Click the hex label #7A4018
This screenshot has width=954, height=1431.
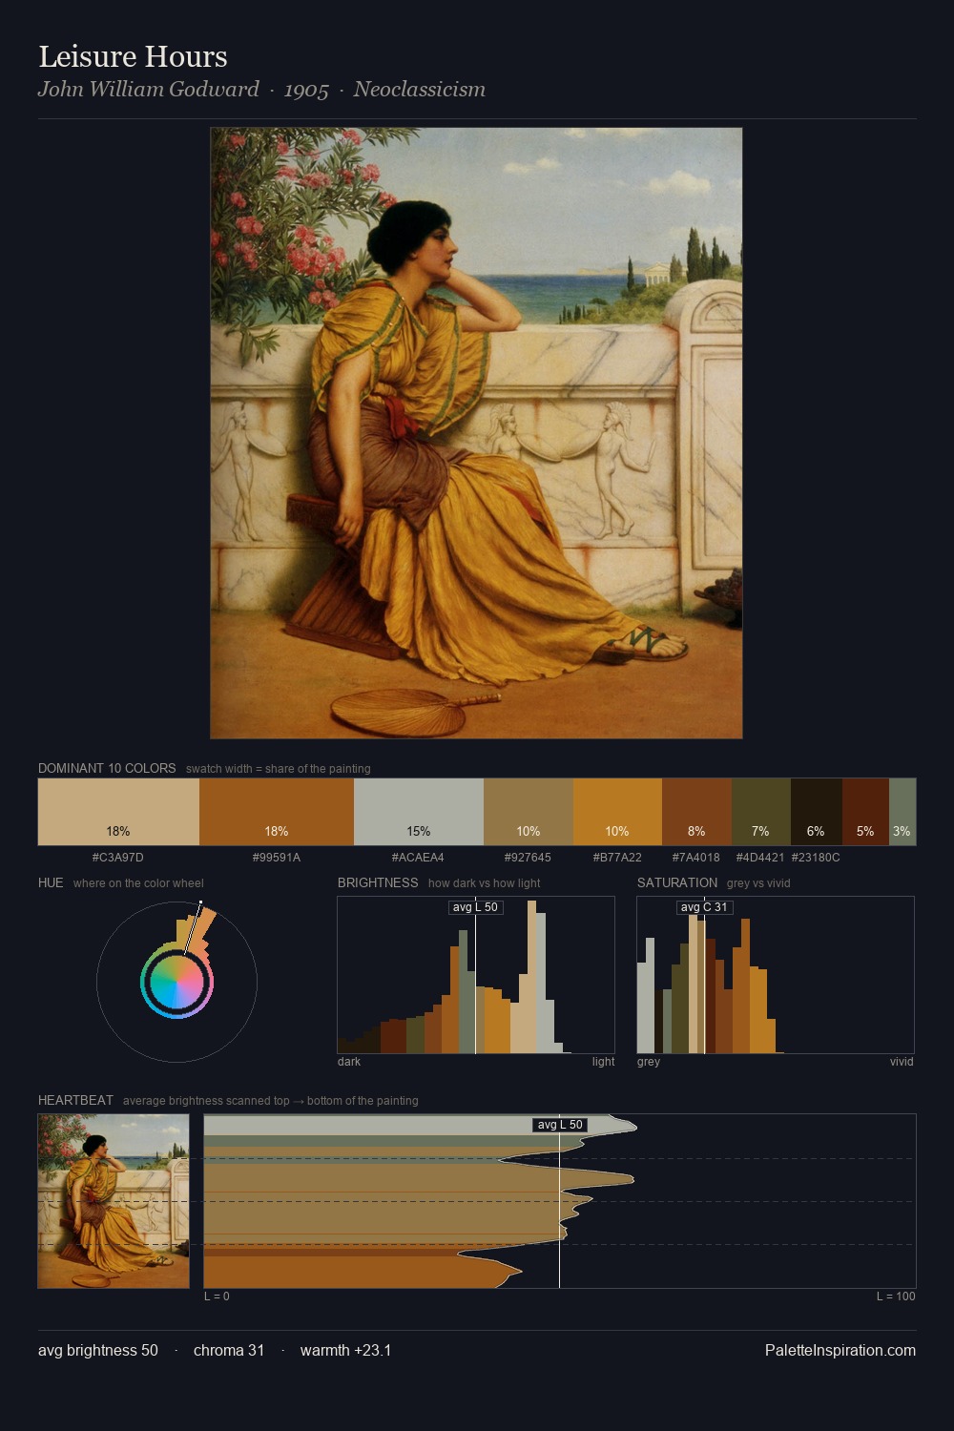pyautogui.click(x=696, y=858)
